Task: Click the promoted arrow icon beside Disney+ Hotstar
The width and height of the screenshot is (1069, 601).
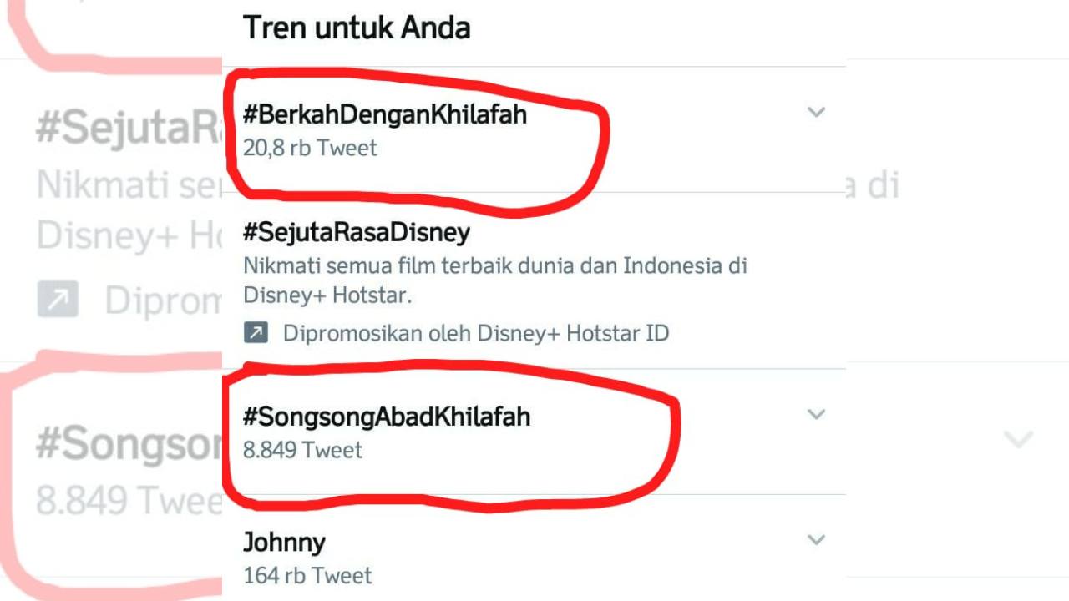Action: point(255,332)
